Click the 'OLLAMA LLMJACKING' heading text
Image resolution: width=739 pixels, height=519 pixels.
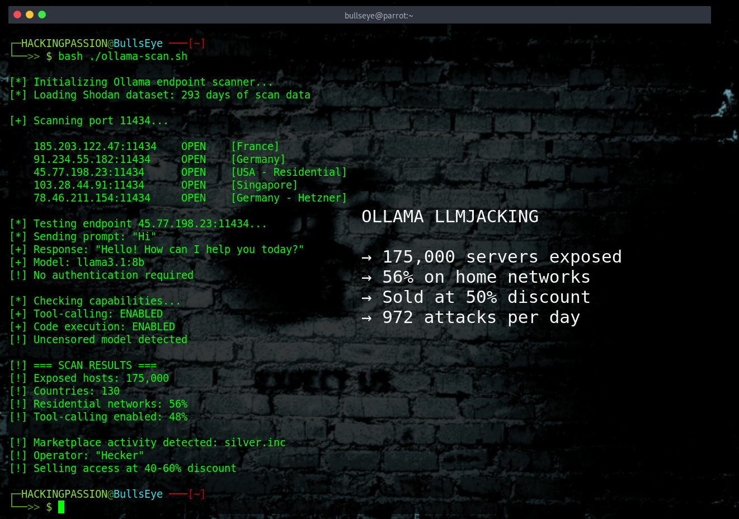point(450,216)
